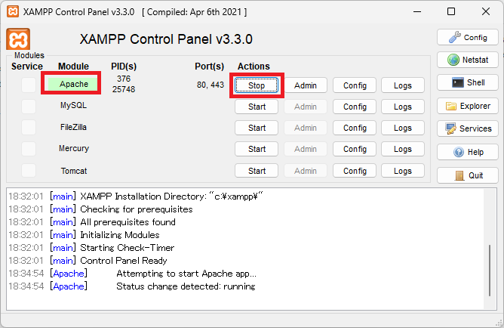Open Explorer folder icon button
Image resolution: width=504 pixels, height=328 pixels.
click(467, 106)
